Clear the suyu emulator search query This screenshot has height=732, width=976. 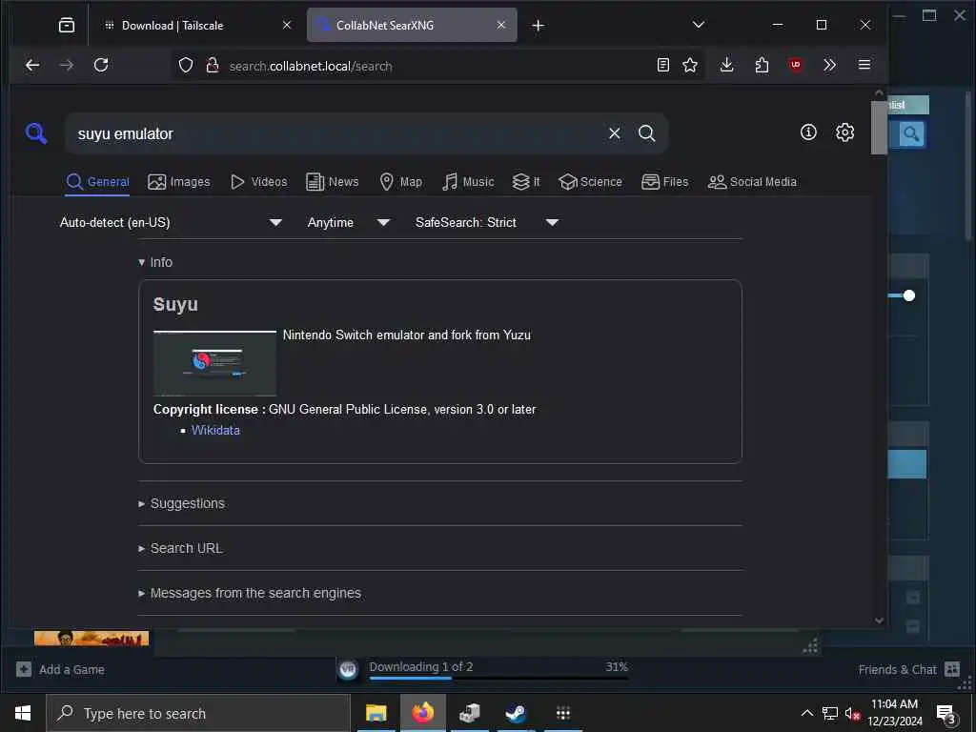point(615,133)
